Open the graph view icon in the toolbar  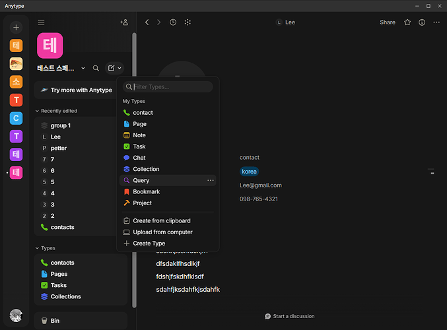click(x=188, y=22)
